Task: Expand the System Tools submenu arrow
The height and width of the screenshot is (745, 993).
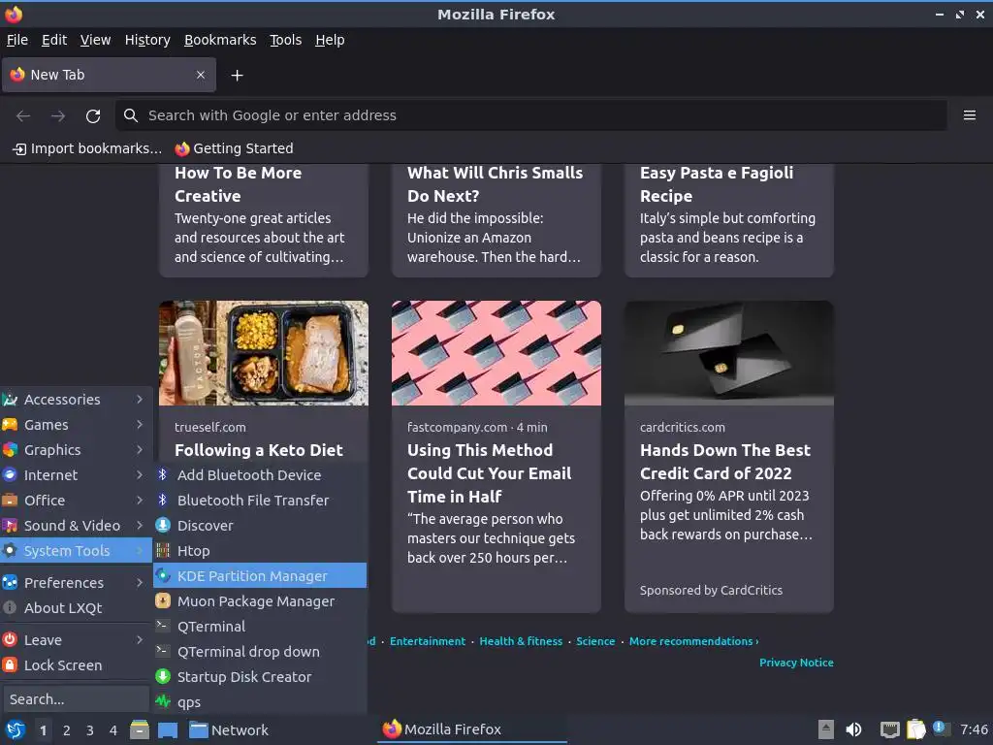Action: tap(140, 551)
